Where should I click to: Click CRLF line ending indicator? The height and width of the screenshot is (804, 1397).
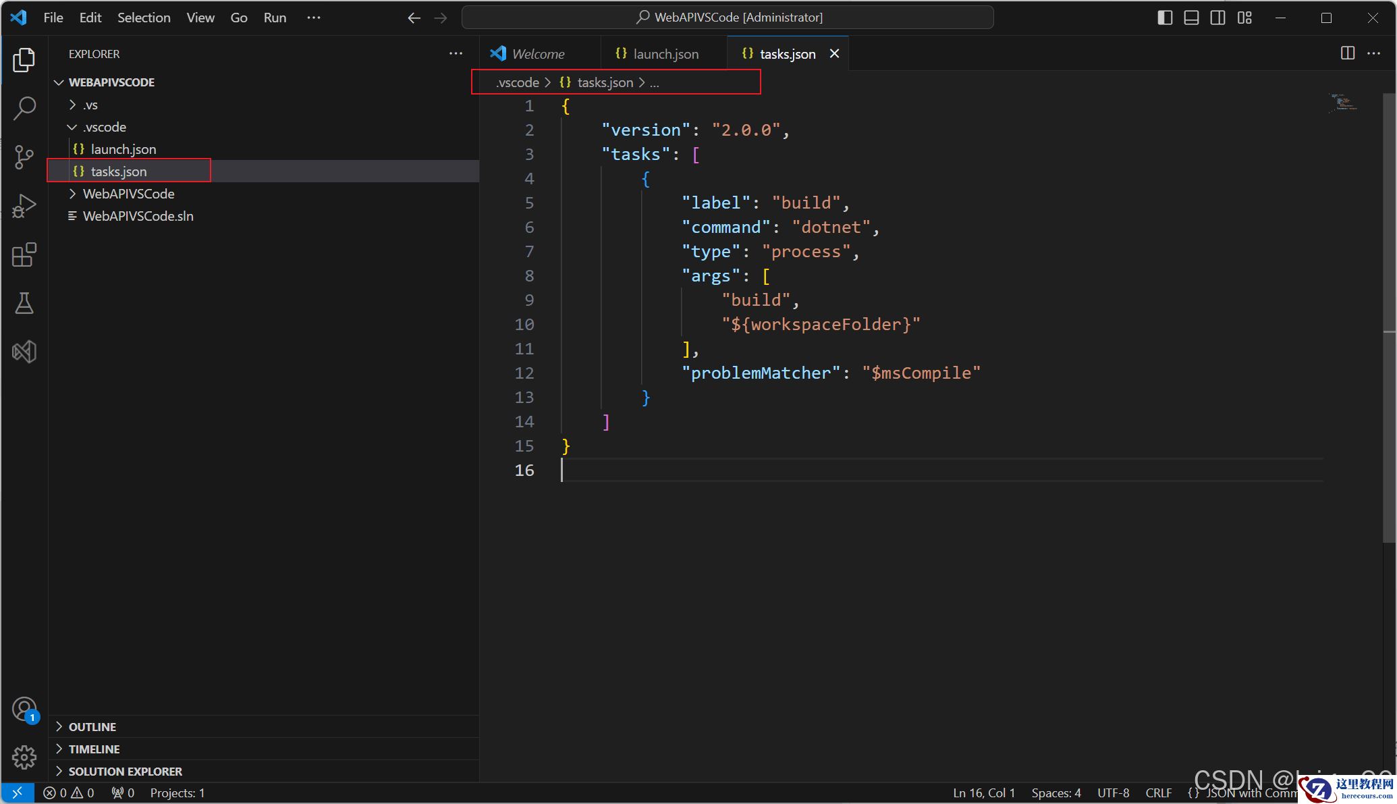(x=1158, y=793)
